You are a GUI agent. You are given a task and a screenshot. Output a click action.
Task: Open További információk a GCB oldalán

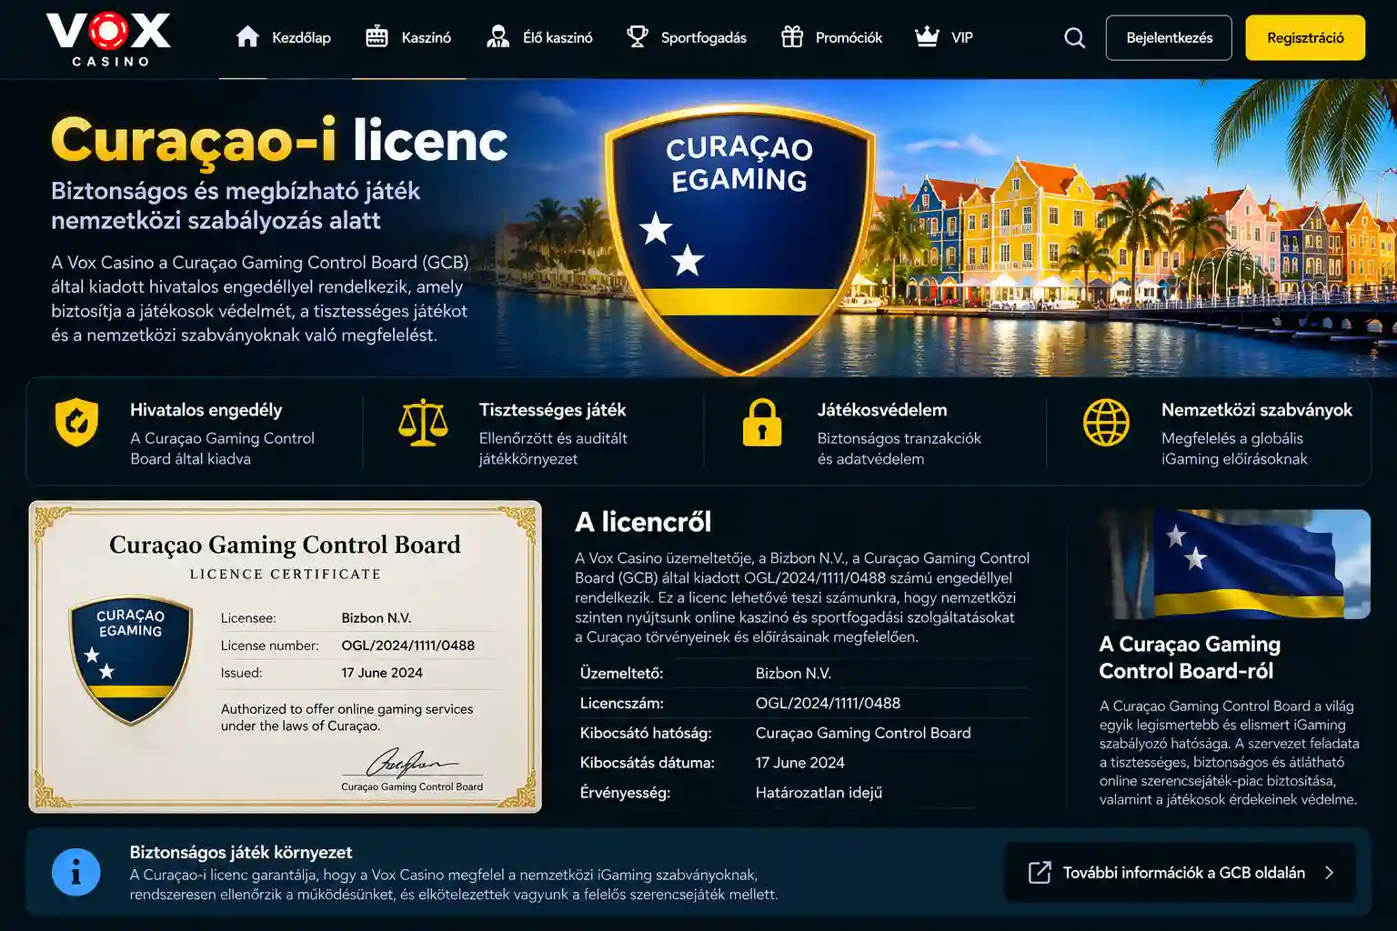tap(1180, 872)
